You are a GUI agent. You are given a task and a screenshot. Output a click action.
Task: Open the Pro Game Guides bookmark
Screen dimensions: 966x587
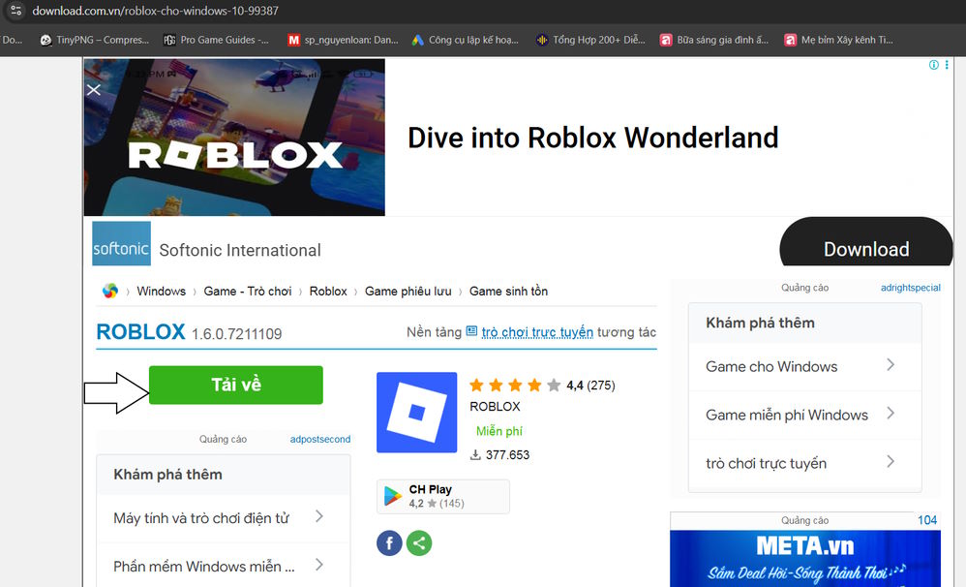pos(216,40)
